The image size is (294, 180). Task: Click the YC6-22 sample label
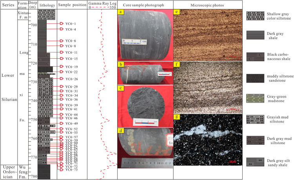71,72
